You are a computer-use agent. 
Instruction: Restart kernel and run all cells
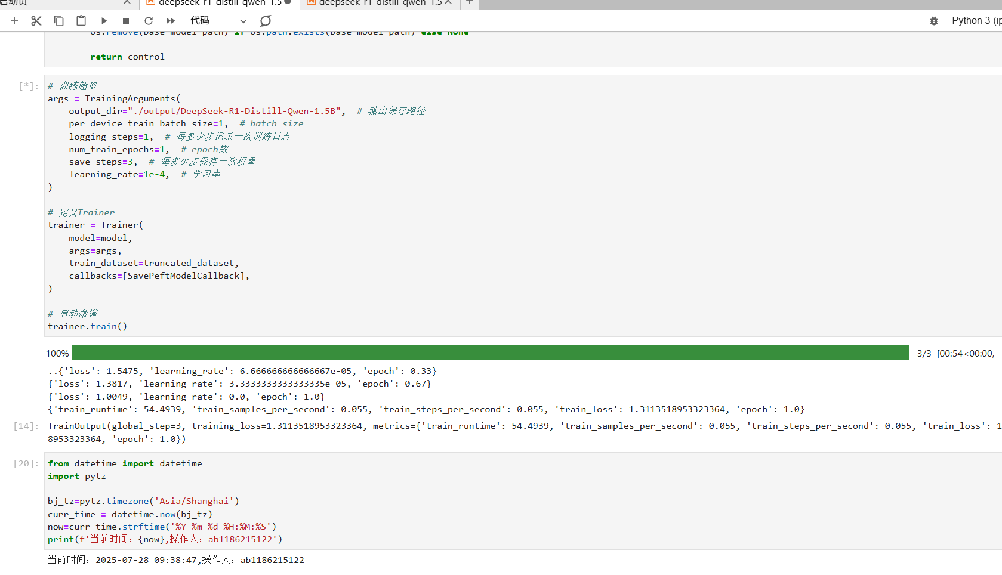(x=171, y=21)
